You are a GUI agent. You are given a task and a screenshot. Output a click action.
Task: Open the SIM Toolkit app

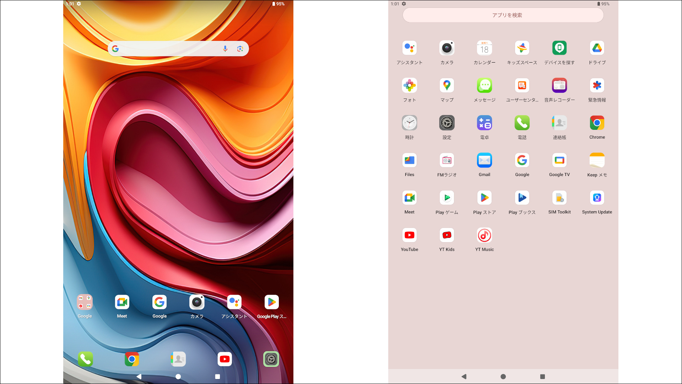click(x=559, y=198)
